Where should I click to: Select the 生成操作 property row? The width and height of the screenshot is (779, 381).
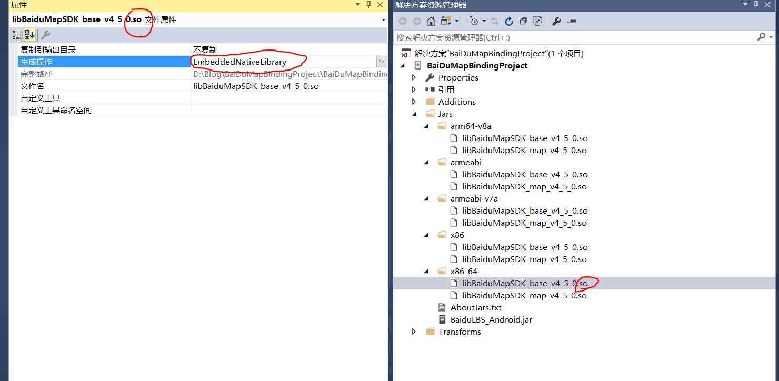click(x=105, y=62)
